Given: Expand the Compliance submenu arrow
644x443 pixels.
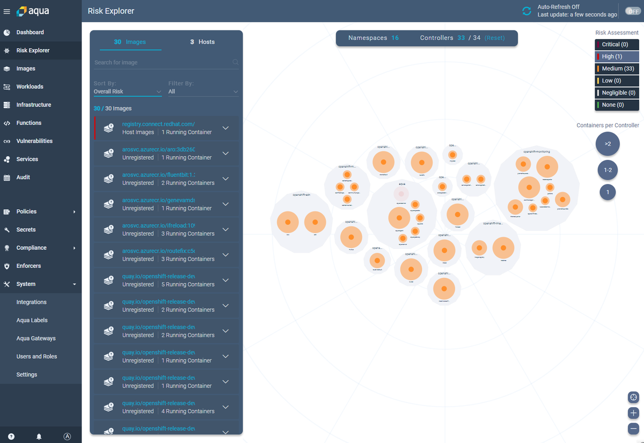Looking at the screenshot, I should [x=74, y=248].
